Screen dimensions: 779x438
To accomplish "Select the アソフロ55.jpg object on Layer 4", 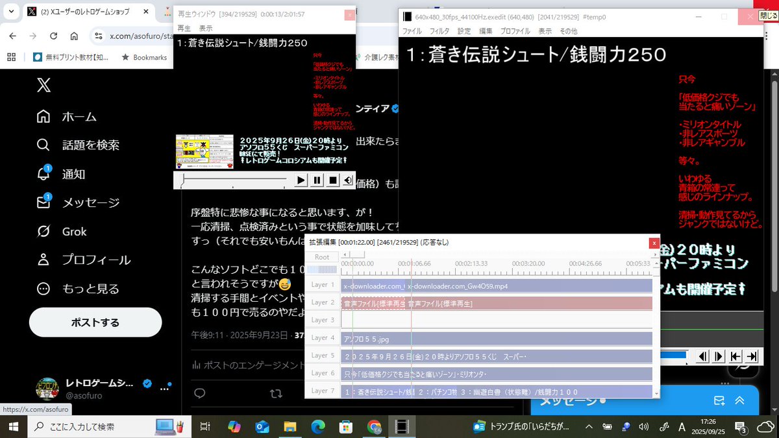I will pos(497,339).
